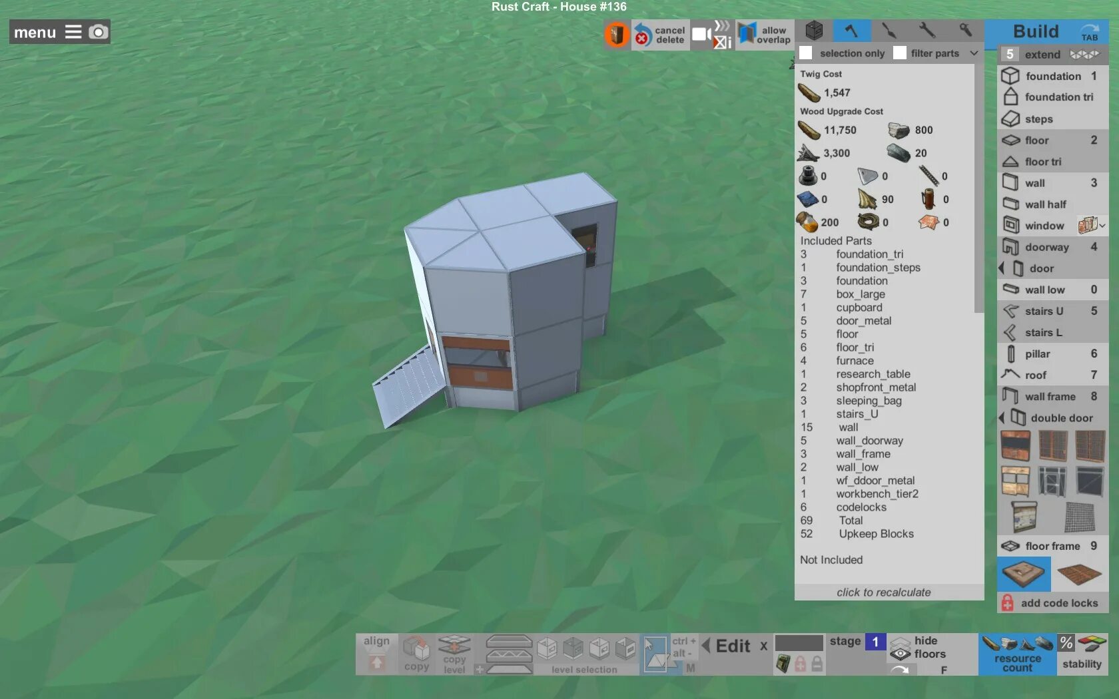Select the floor frame part

pos(1052,546)
